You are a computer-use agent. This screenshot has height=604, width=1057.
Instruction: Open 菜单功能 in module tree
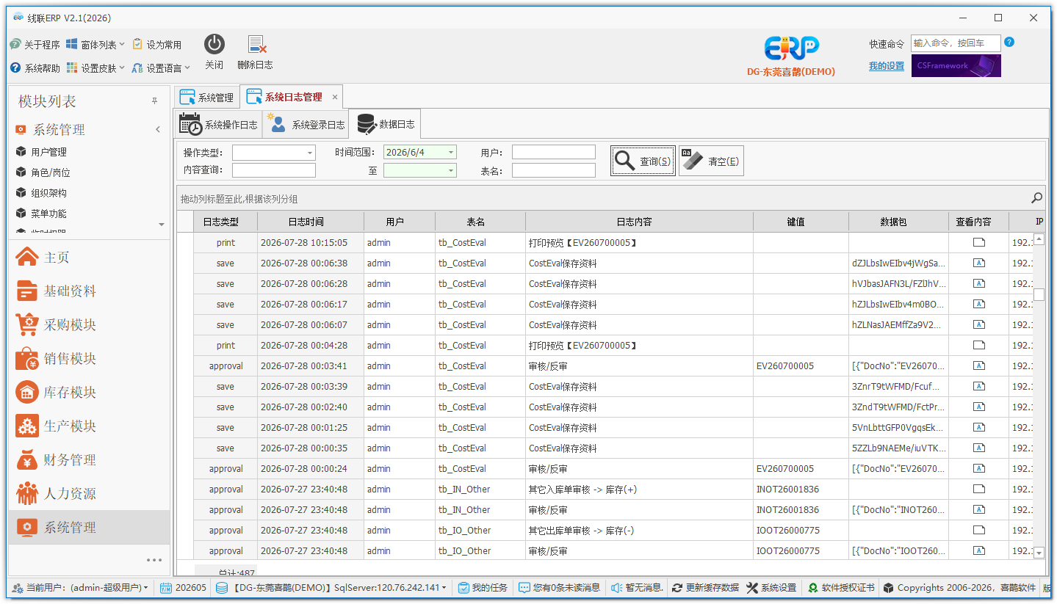tap(48, 214)
